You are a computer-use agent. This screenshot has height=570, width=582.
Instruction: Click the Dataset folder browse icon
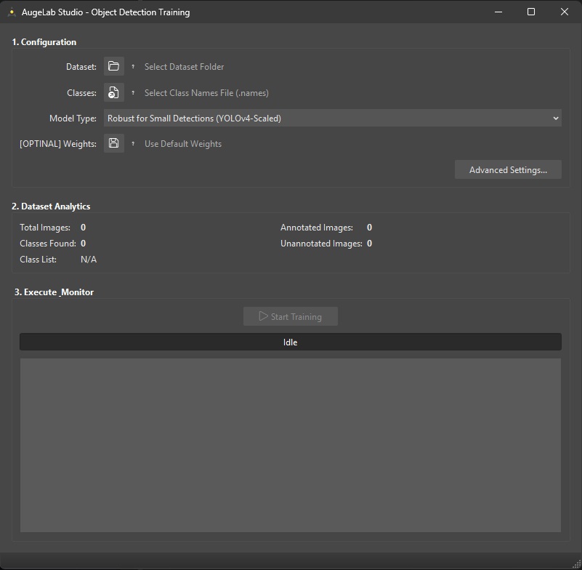point(113,66)
